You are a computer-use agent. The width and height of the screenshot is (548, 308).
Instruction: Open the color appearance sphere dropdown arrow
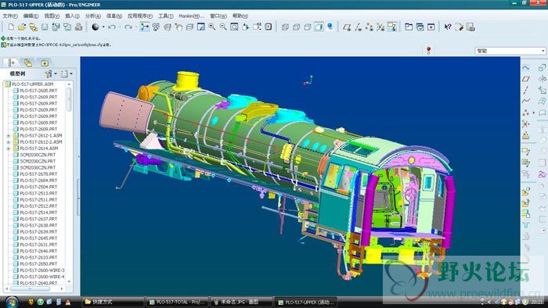103,27
